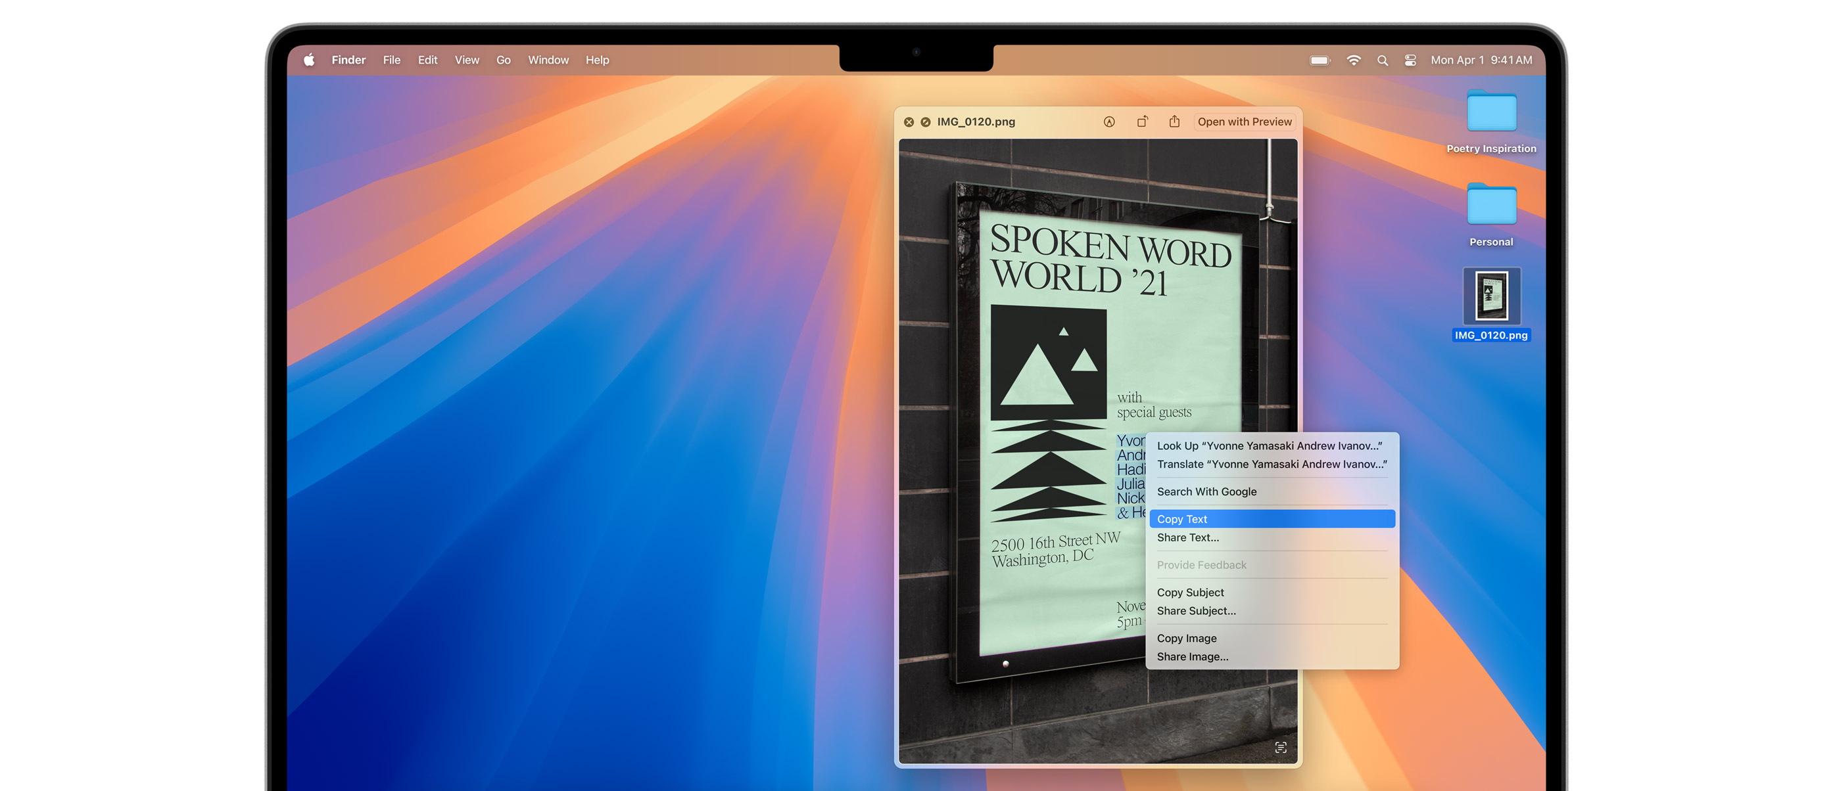Select Share Image… from context menu
The image size is (1833, 791).
pos(1192,656)
